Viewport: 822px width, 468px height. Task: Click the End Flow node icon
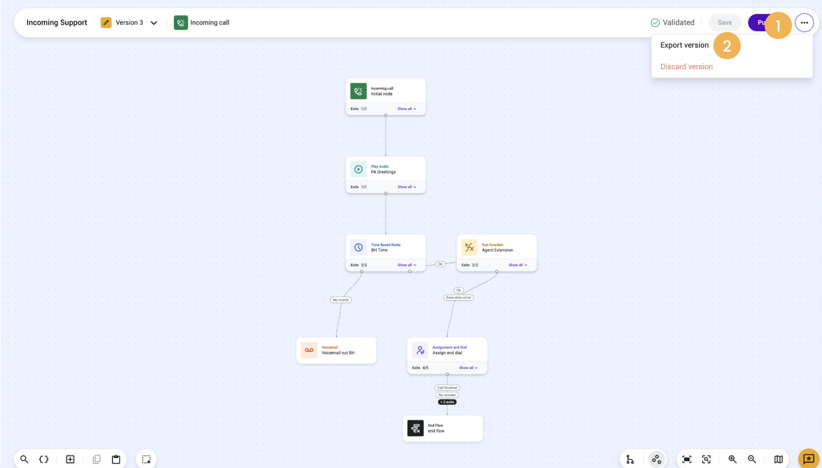click(x=415, y=428)
